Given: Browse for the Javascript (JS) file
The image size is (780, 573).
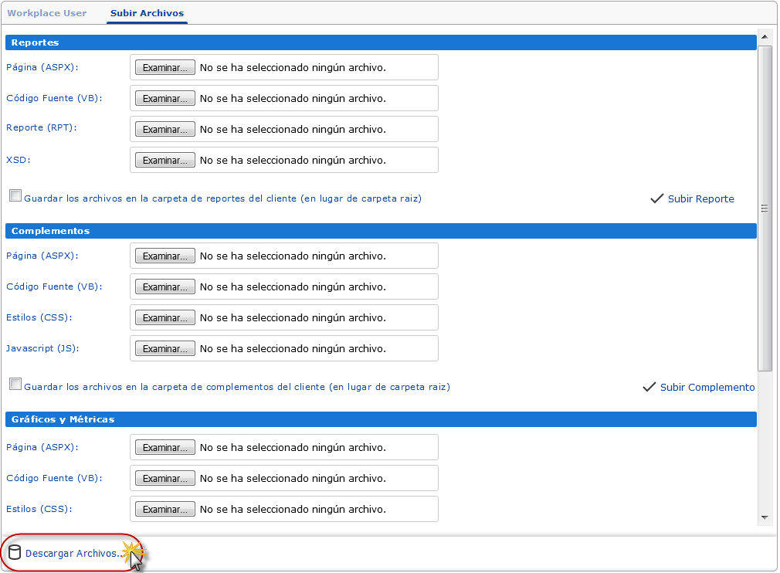Looking at the screenshot, I should tap(164, 349).
